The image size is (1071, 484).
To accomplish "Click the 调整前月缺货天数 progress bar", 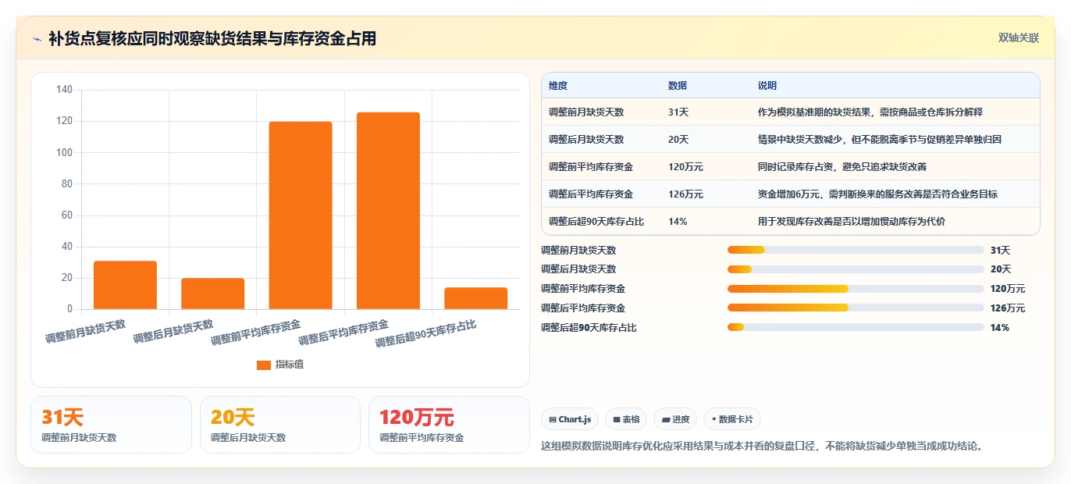I will pyautogui.click(x=856, y=250).
